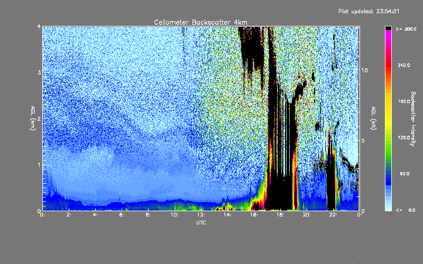This screenshot has height=264, width=423.
Task: Click the '12:' tick on the UTC axis
Action: coord(201,215)
